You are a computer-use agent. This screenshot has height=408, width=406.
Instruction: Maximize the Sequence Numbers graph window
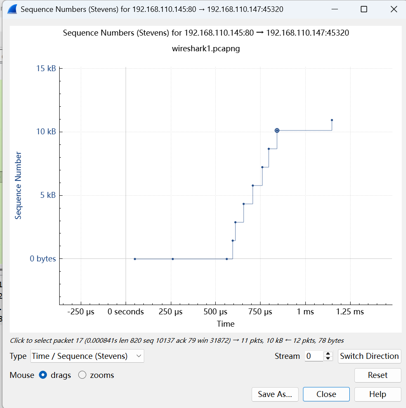coord(364,9)
